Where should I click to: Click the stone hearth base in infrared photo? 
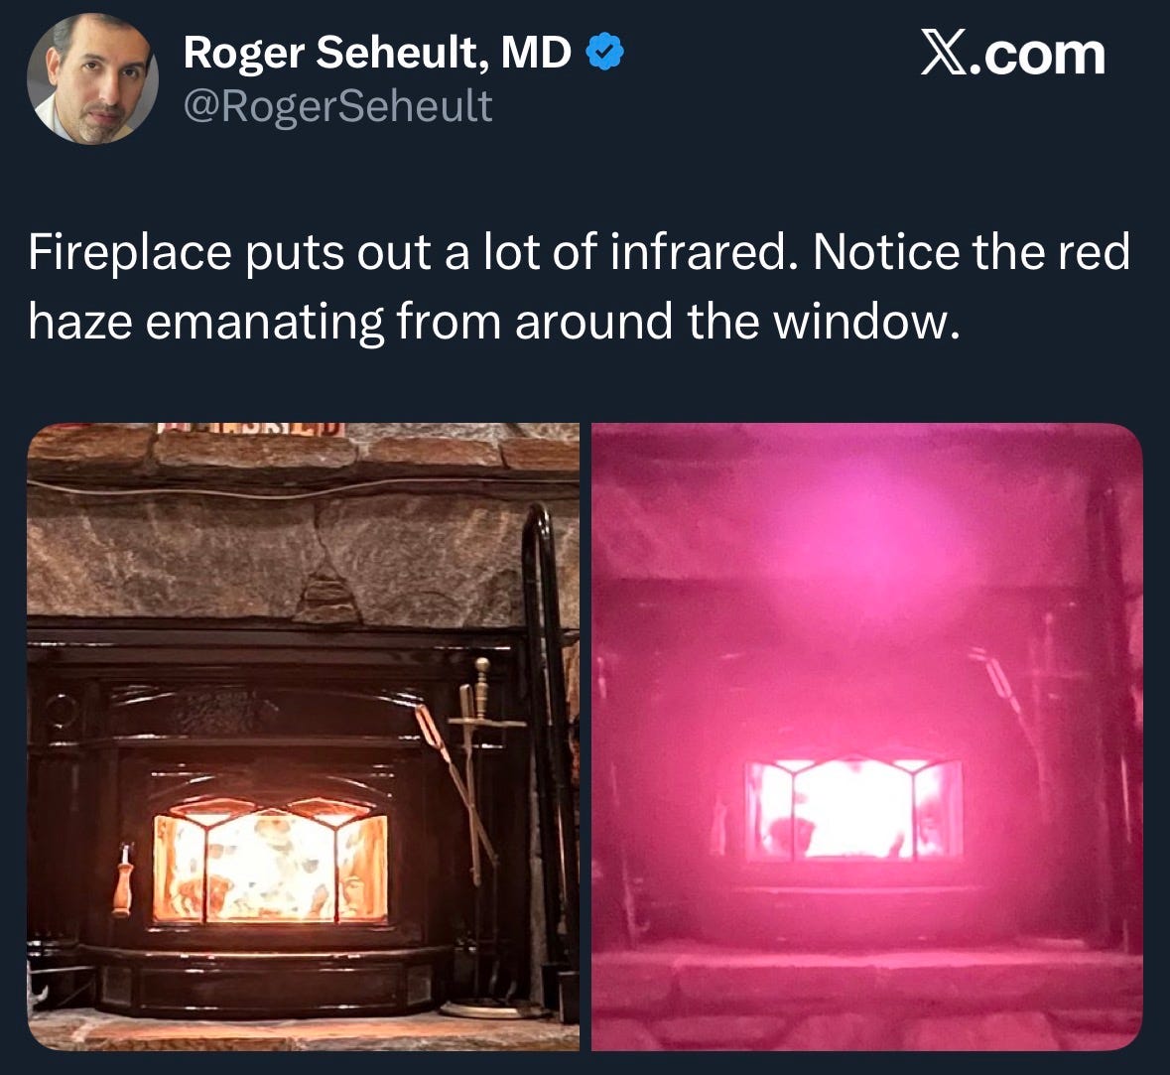(867, 1001)
